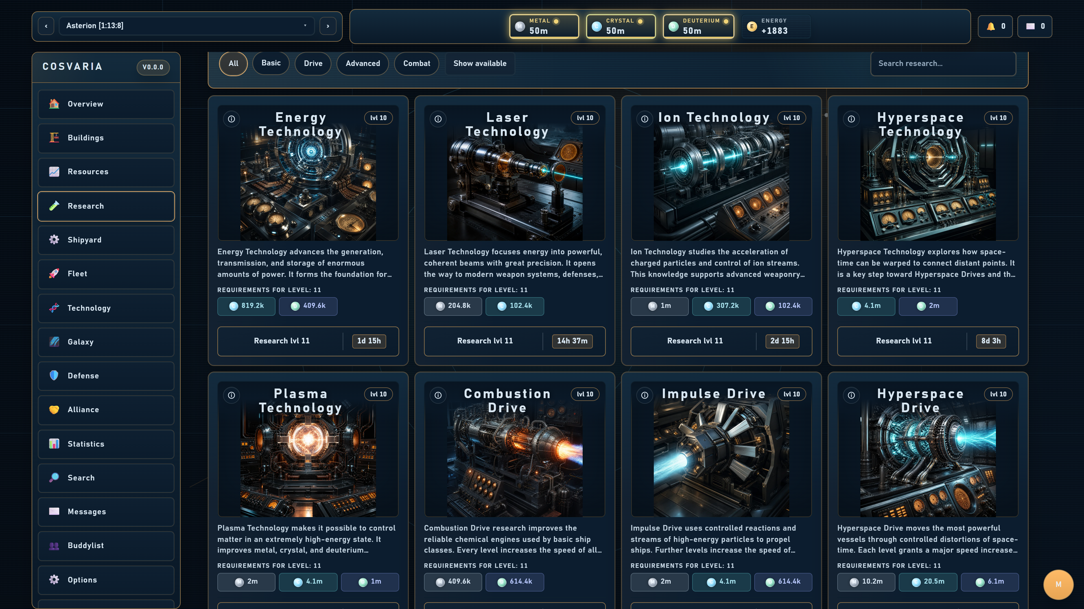The height and width of the screenshot is (609, 1084).
Task: Research Hyperspace Technology level 11
Action: 928,341
